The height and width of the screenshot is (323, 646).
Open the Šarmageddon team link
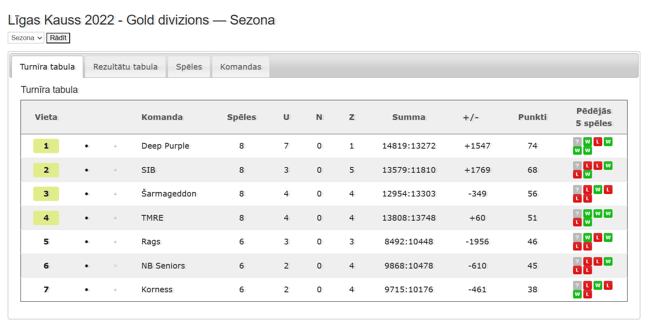pos(169,194)
